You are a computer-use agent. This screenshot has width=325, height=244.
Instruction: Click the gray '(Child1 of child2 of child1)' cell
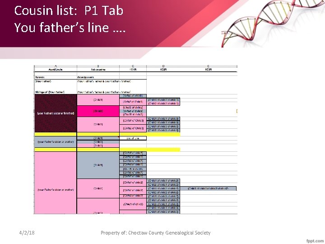pyautogui.click(x=163, y=100)
